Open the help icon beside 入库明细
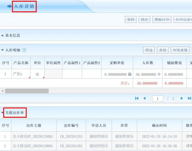Viewport: 192px width, 151px height. point(24,50)
